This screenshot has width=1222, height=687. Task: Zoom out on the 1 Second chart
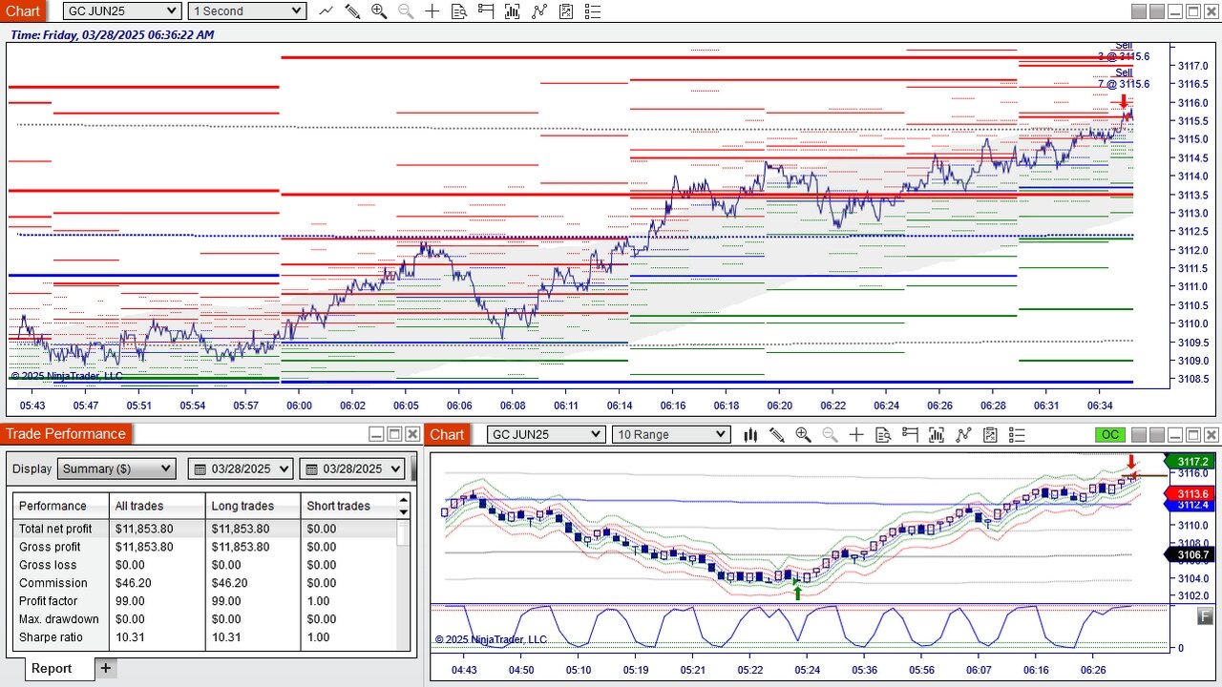coord(406,11)
